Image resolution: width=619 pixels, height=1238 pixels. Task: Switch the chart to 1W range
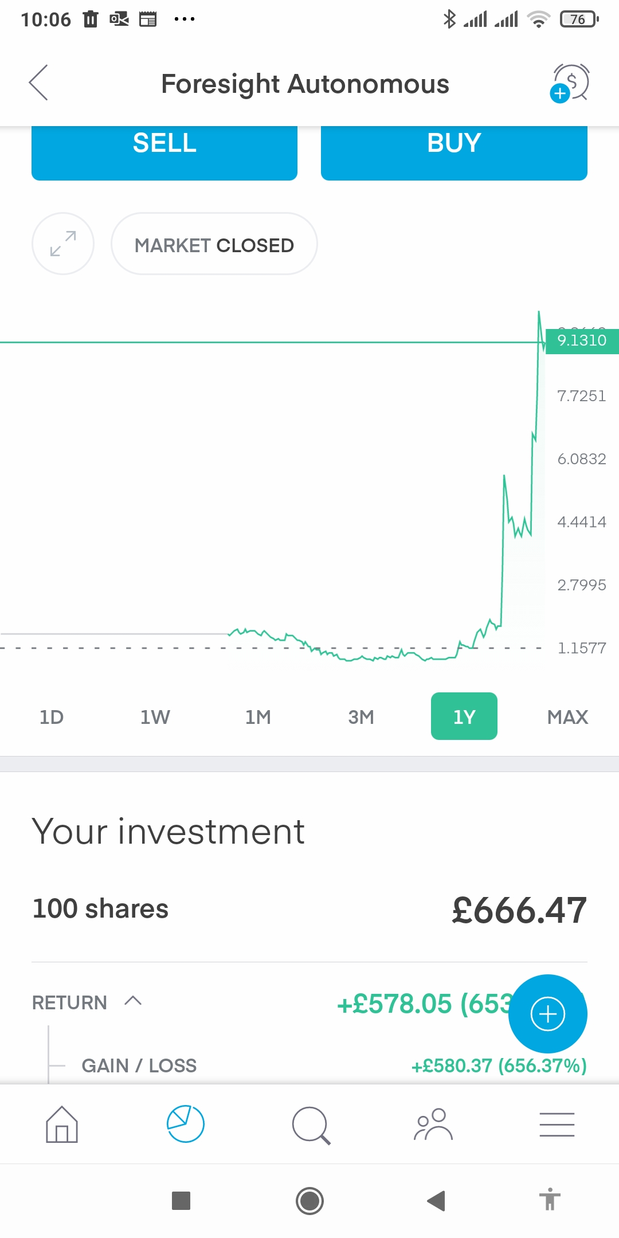pos(155,716)
